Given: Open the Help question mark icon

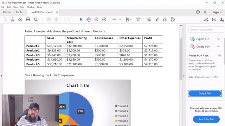Looking at the screenshot, I should [x=198, y=12].
